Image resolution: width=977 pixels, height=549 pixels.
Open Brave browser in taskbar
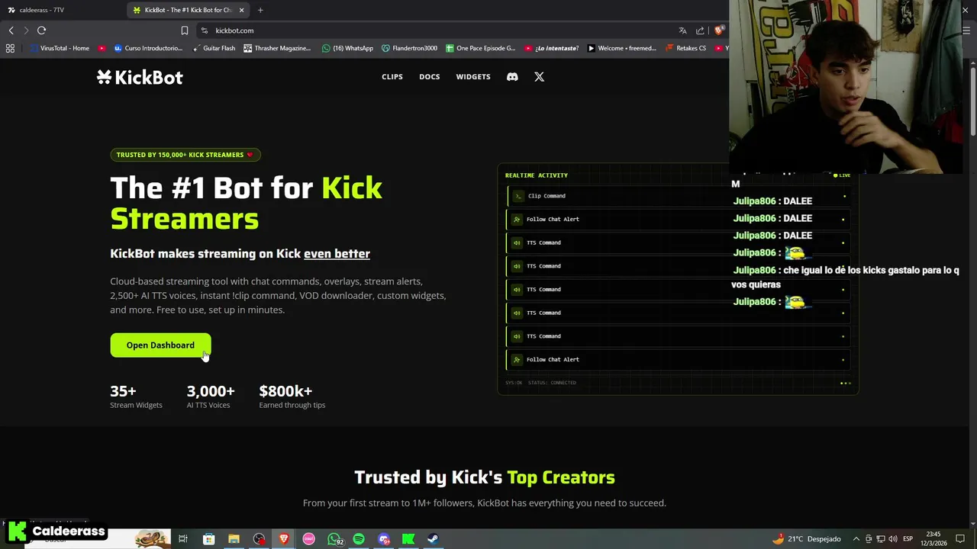point(284,539)
